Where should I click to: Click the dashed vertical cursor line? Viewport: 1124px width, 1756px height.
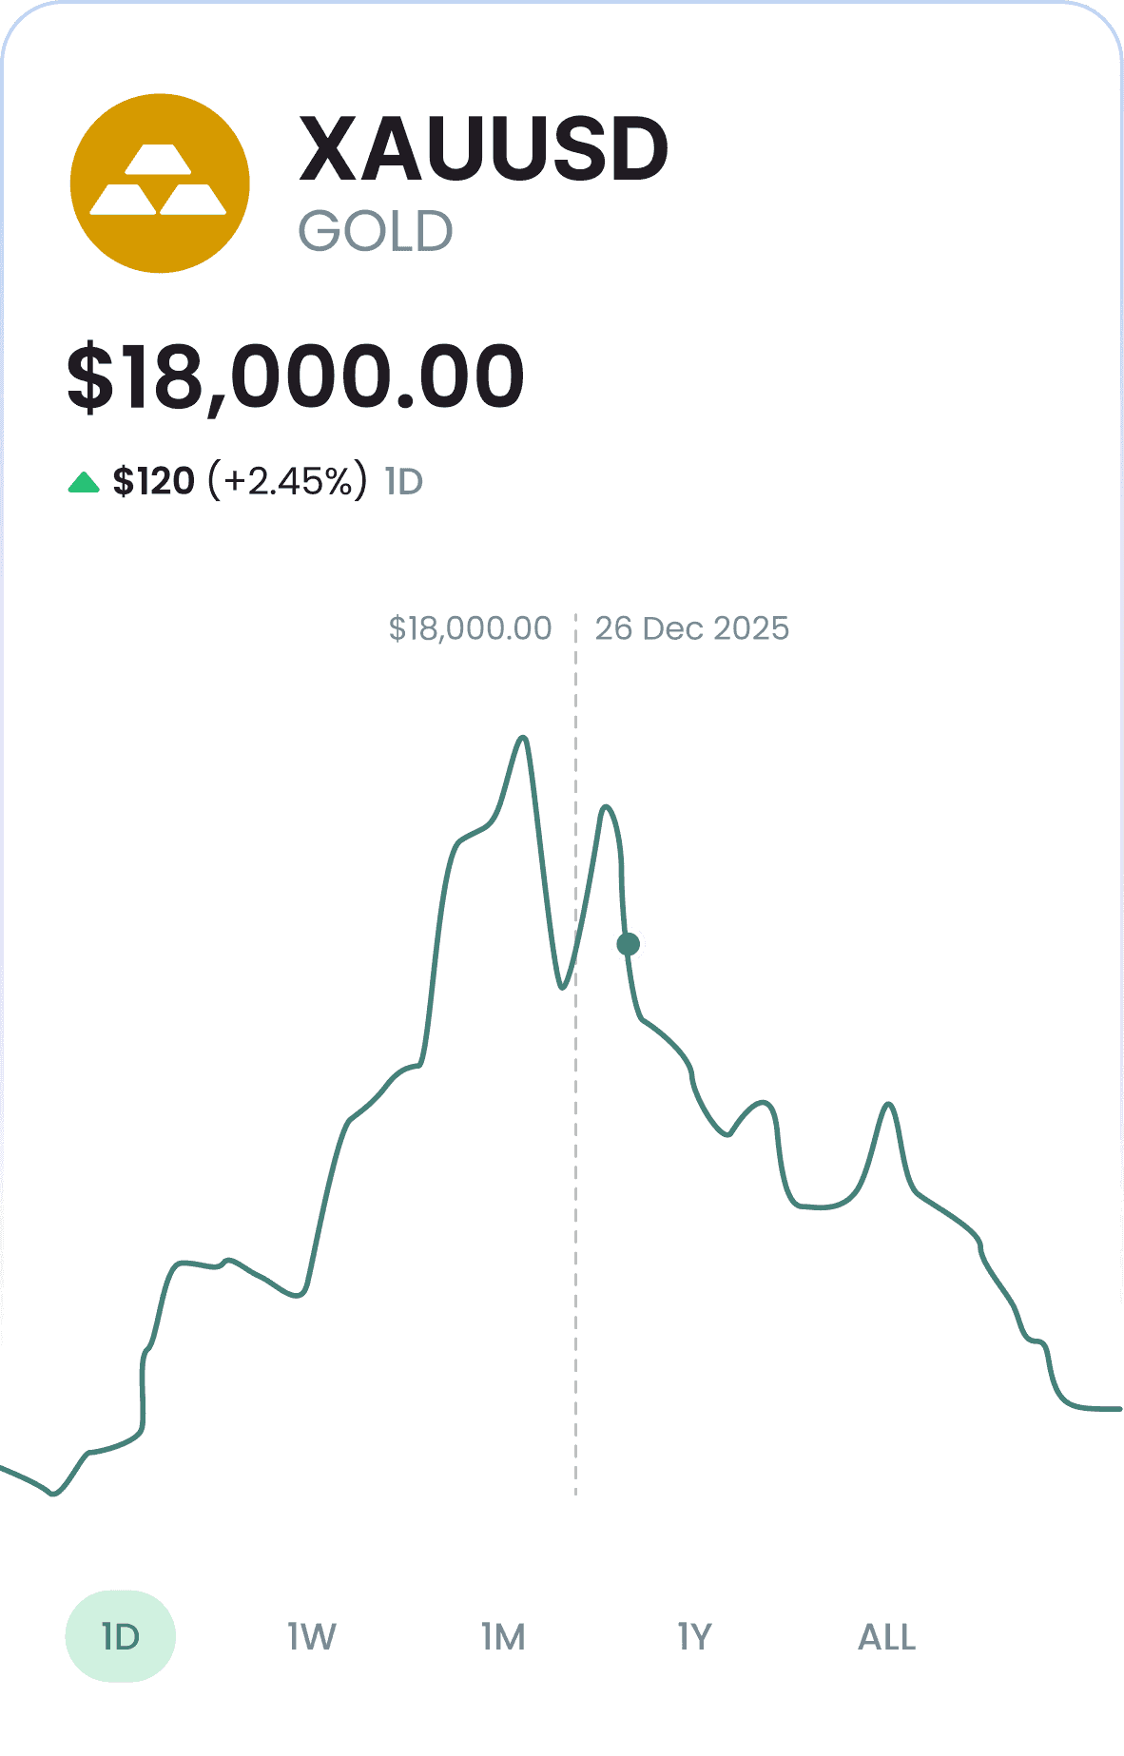tap(575, 1055)
